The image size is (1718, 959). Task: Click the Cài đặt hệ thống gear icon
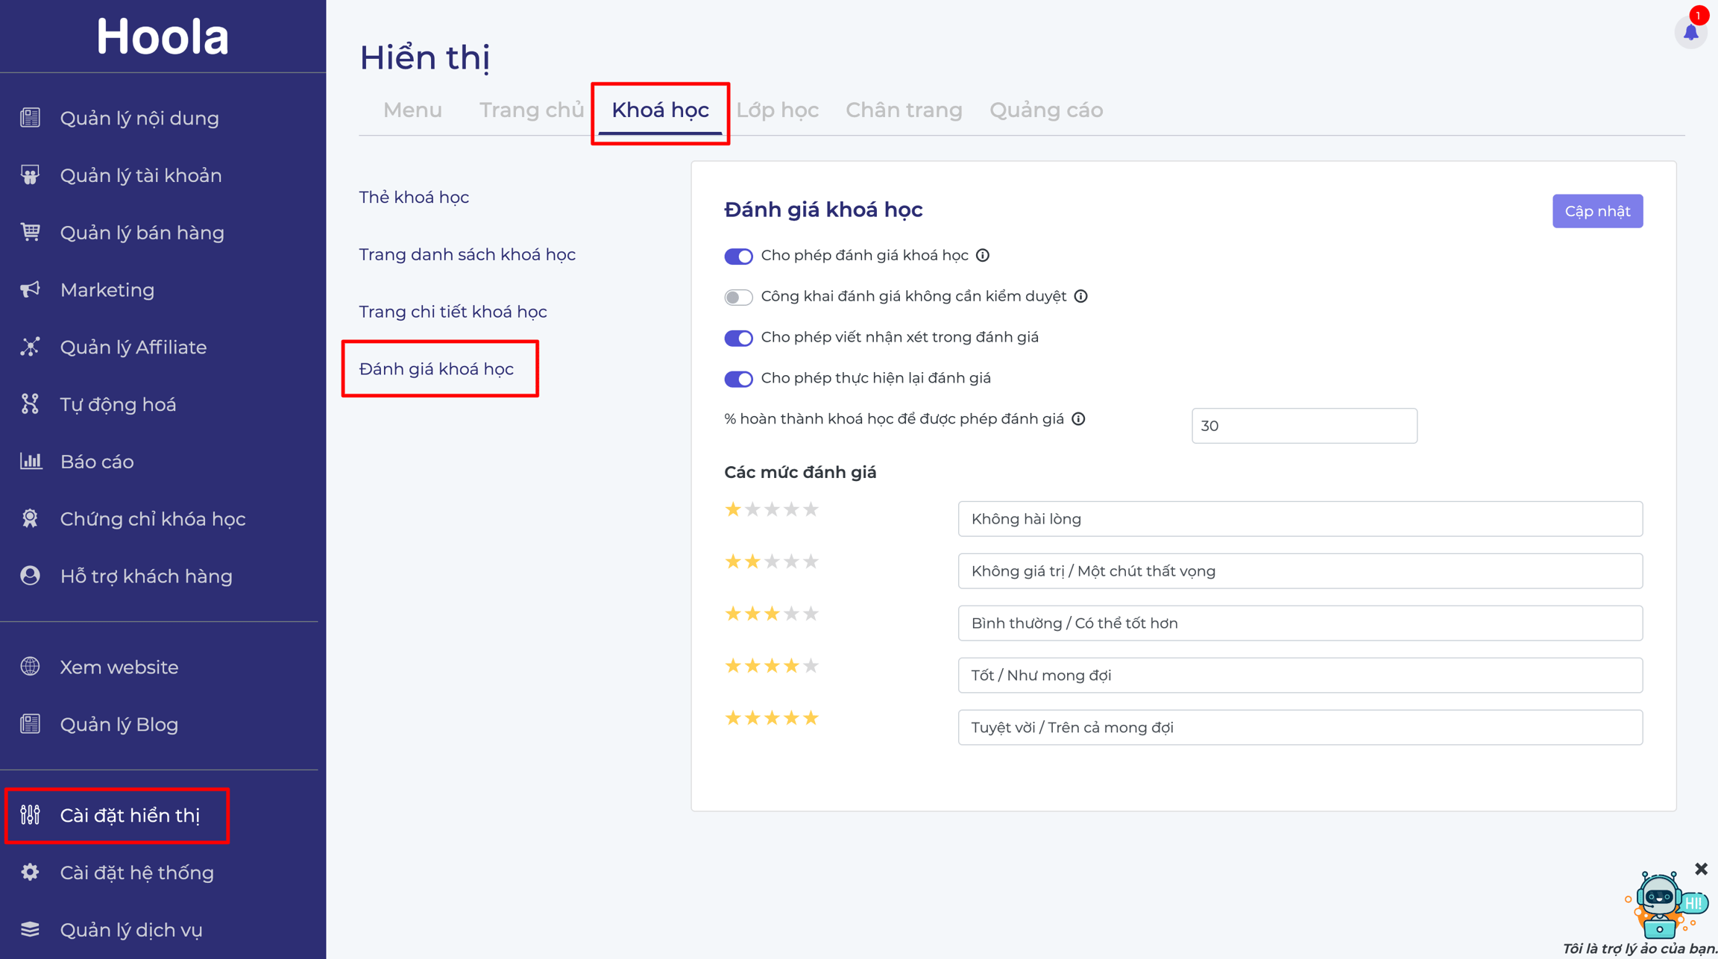[x=30, y=872]
